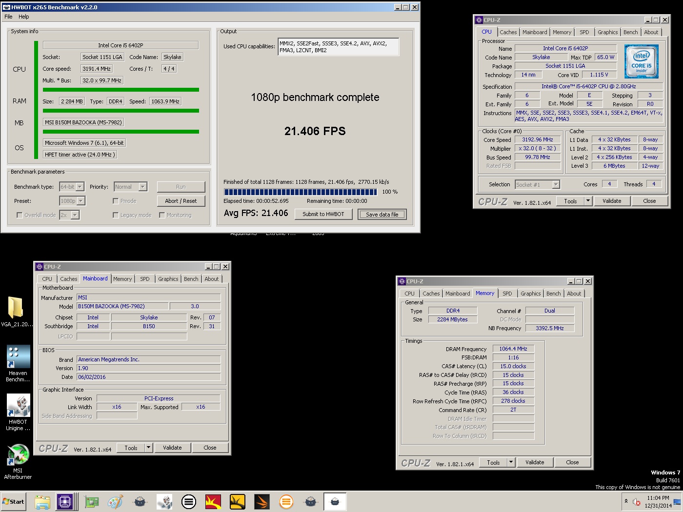
Task: Open the File menu in HWBOT x265
Action: 8,17
